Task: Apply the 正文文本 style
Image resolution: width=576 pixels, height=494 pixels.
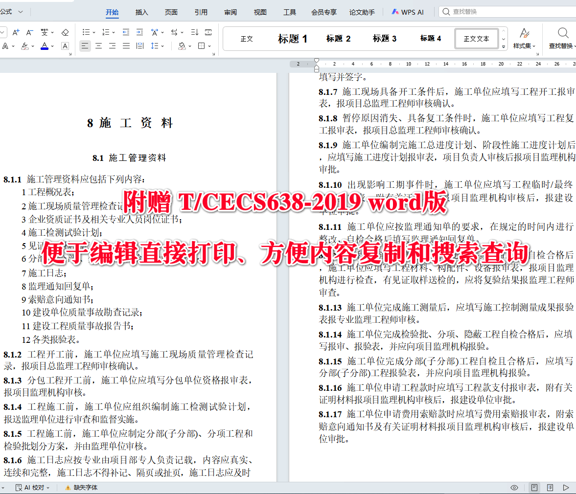Action: [x=477, y=39]
